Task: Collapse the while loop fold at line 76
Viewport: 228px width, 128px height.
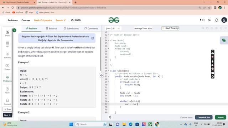Action: tap(108, 101)
